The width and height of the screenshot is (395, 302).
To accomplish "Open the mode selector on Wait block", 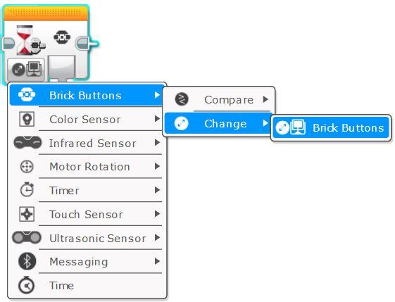I will click(x=26, y=69).
